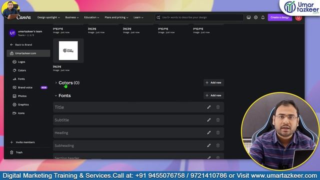Screen dimensions: 320x180
Task: Add new font style
Action: [x=213, y=95]
